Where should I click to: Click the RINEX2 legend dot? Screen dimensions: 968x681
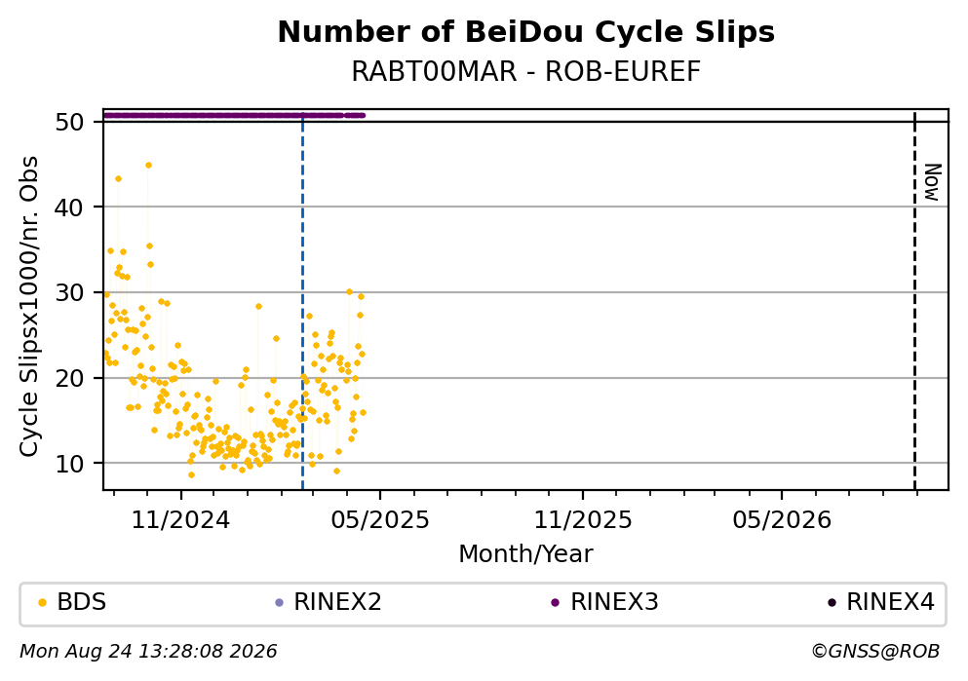(x=279, y=603)
